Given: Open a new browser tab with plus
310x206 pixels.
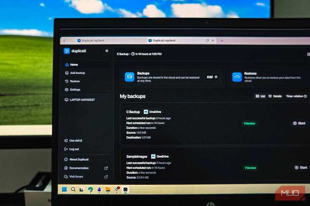Looking at the screenshot, I should coord(222,41).
